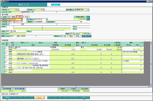Expand the 税処理区分 combo box
153x101 pixels.
click(x=88, y=10)
